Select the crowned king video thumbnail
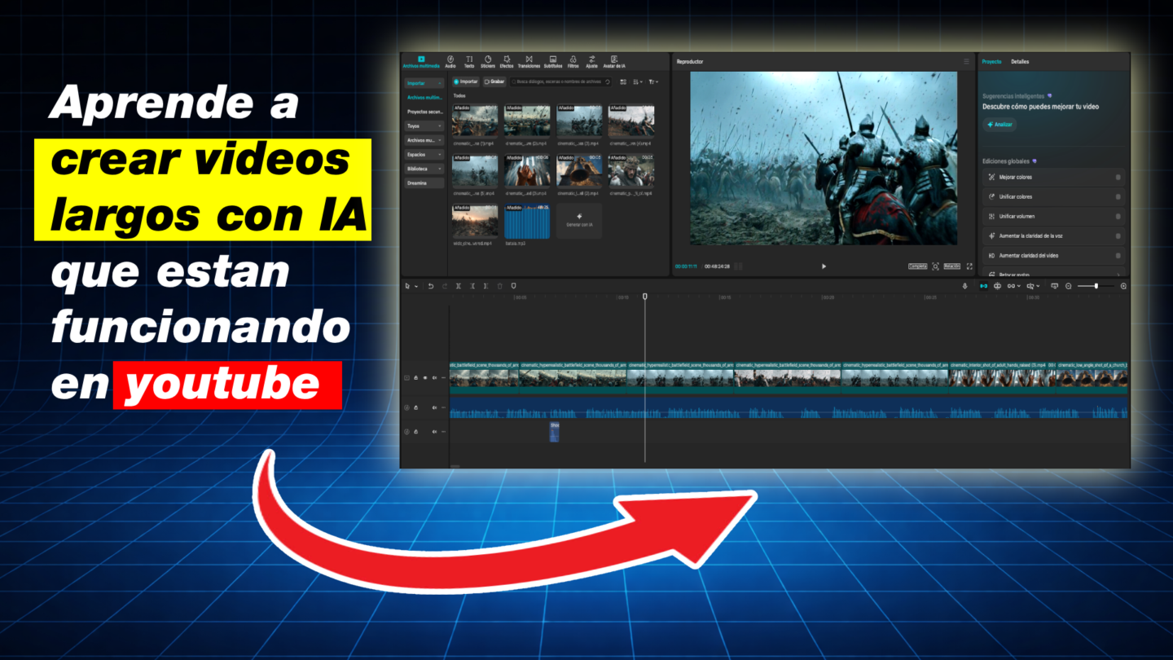The image size is (1173, 660). click(x=631, y=171)
